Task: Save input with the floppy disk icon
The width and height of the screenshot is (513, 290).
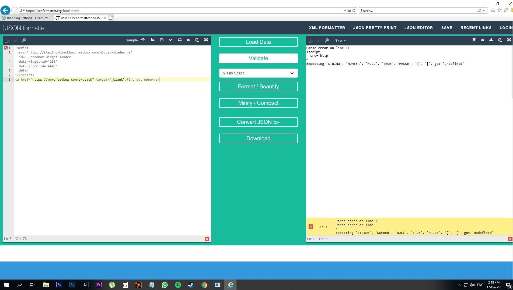Action: [x=162, y=40]
